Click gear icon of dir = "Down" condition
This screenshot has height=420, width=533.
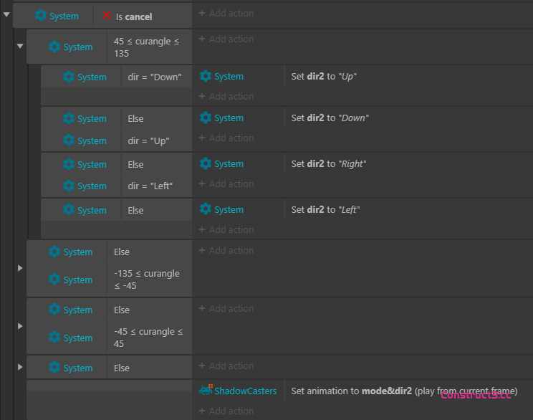pyautogui.click(x=69, y=77)
